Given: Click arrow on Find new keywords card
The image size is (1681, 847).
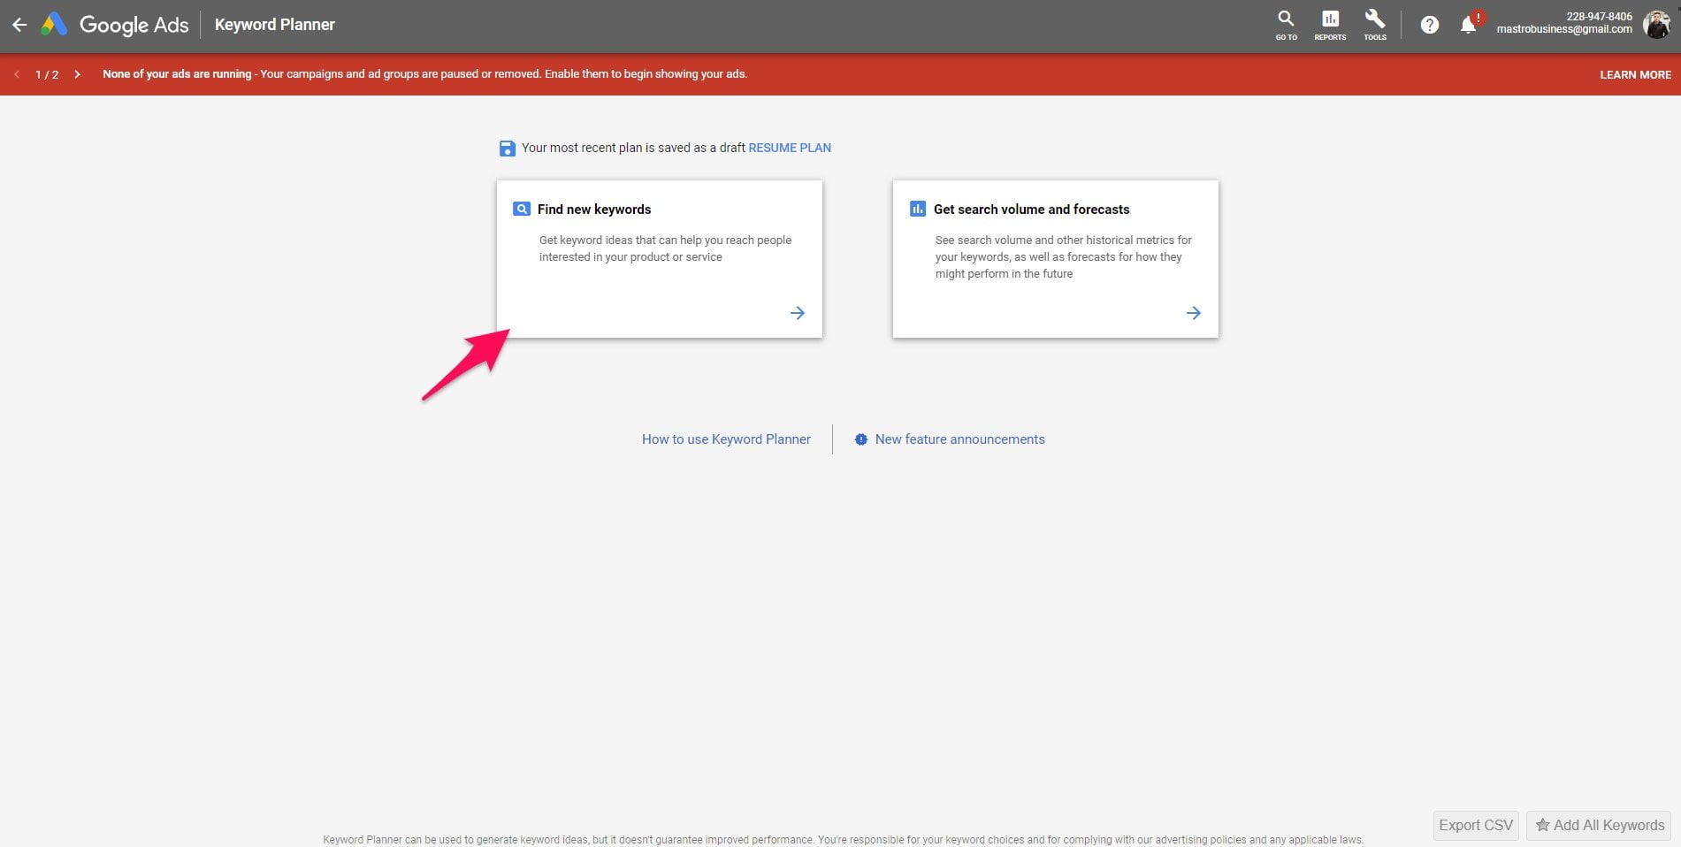Looking at the screenshot, I should [798, 313].
